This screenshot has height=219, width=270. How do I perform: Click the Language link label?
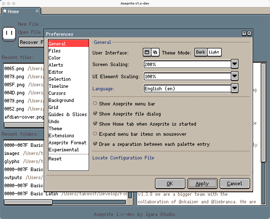[103, 89]
